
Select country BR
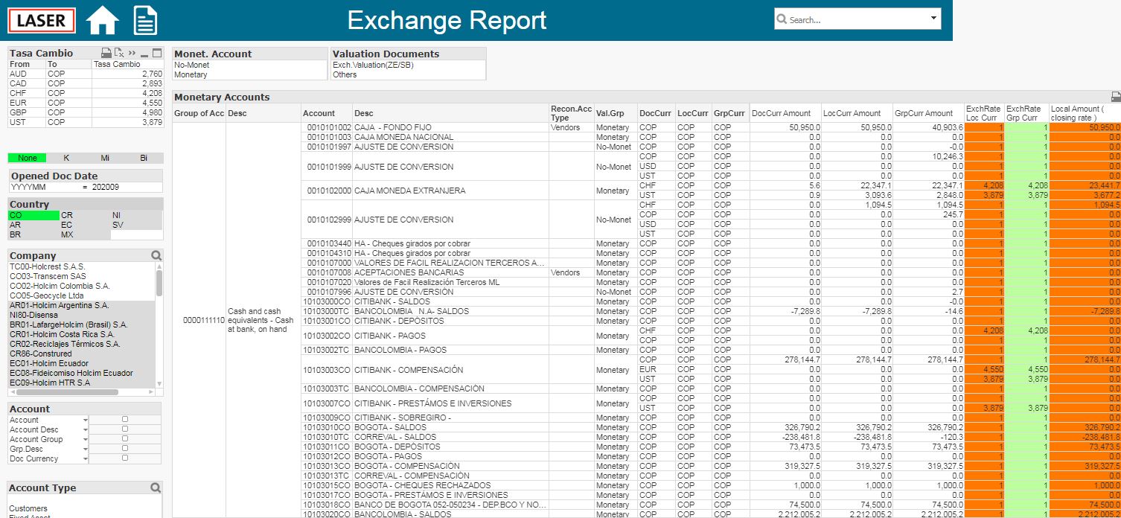click(x=33, y=234)
